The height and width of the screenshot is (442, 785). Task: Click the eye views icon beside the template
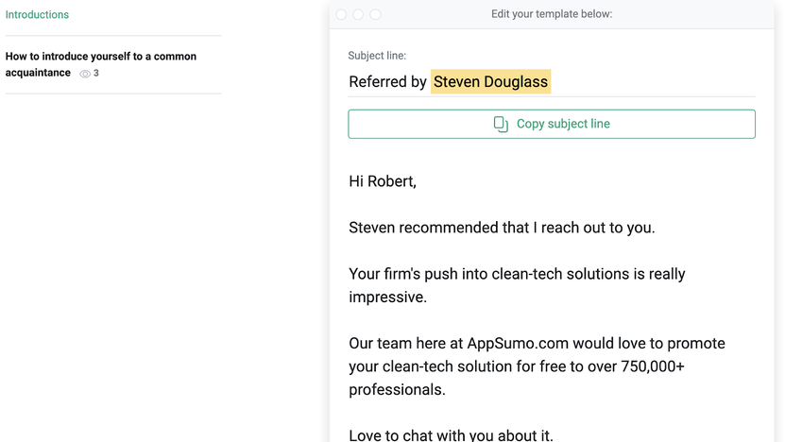point(85,74)
